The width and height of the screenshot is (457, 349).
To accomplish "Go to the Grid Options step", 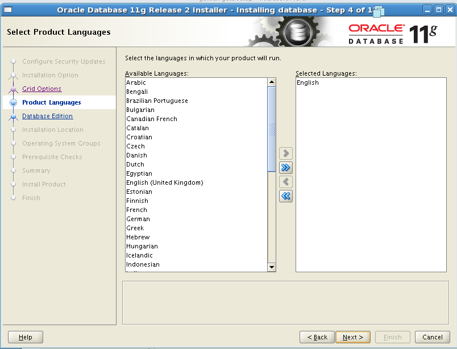I will [x=41, y=89].
